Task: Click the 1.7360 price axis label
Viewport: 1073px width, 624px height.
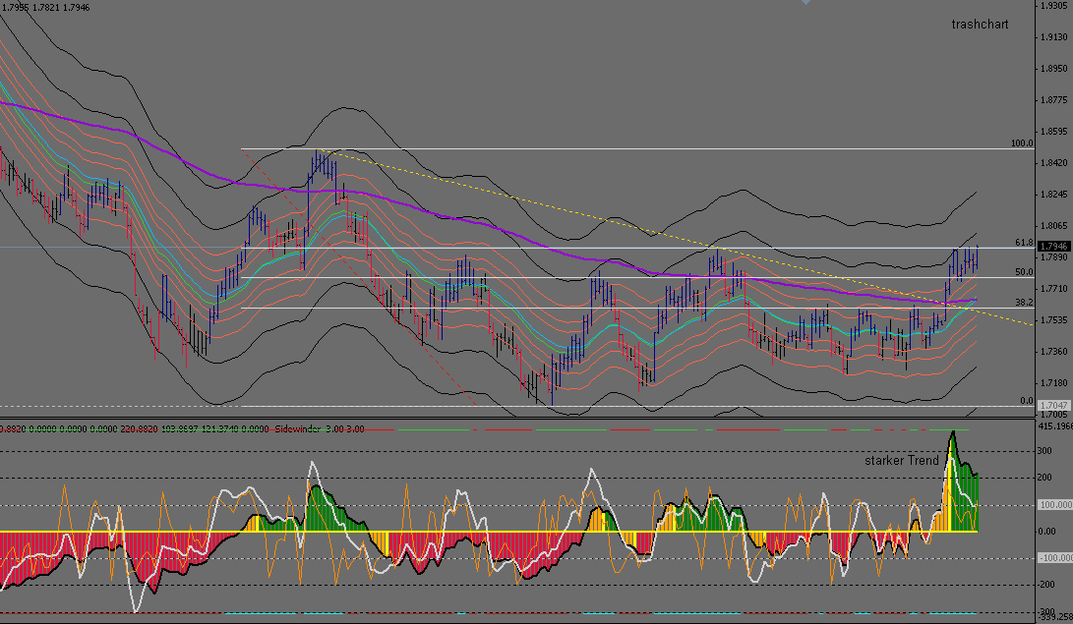Action: pos(1053,351)
